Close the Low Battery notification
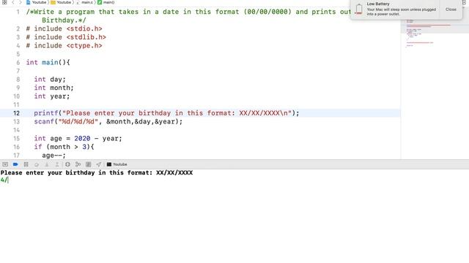 [x=451, y=9]
